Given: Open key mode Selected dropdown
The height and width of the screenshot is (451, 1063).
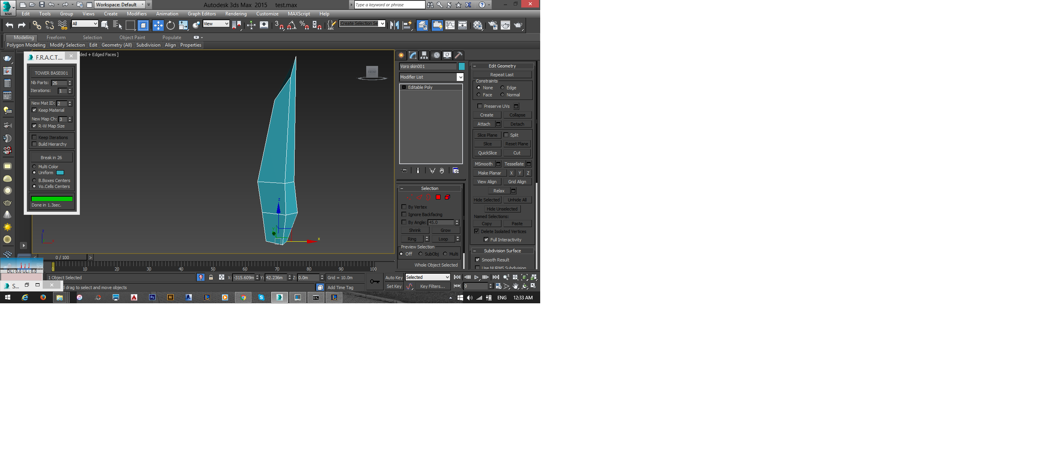Looking at the screenshot, I should coord(427,277).
